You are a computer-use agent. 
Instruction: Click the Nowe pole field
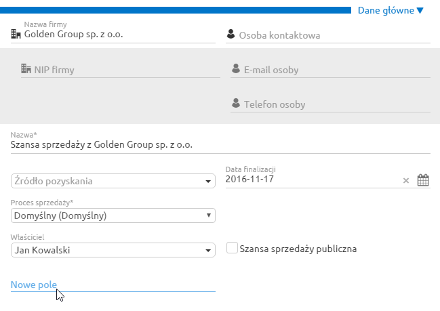[x=113, y=285]
